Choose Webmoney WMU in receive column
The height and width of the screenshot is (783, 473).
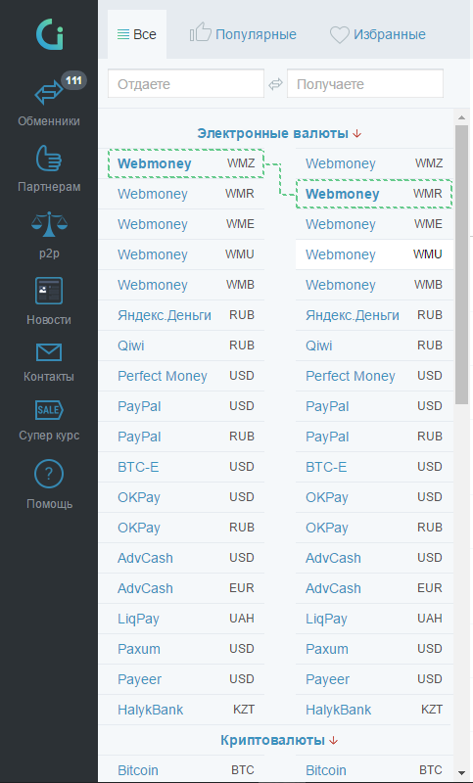point(374,254)
